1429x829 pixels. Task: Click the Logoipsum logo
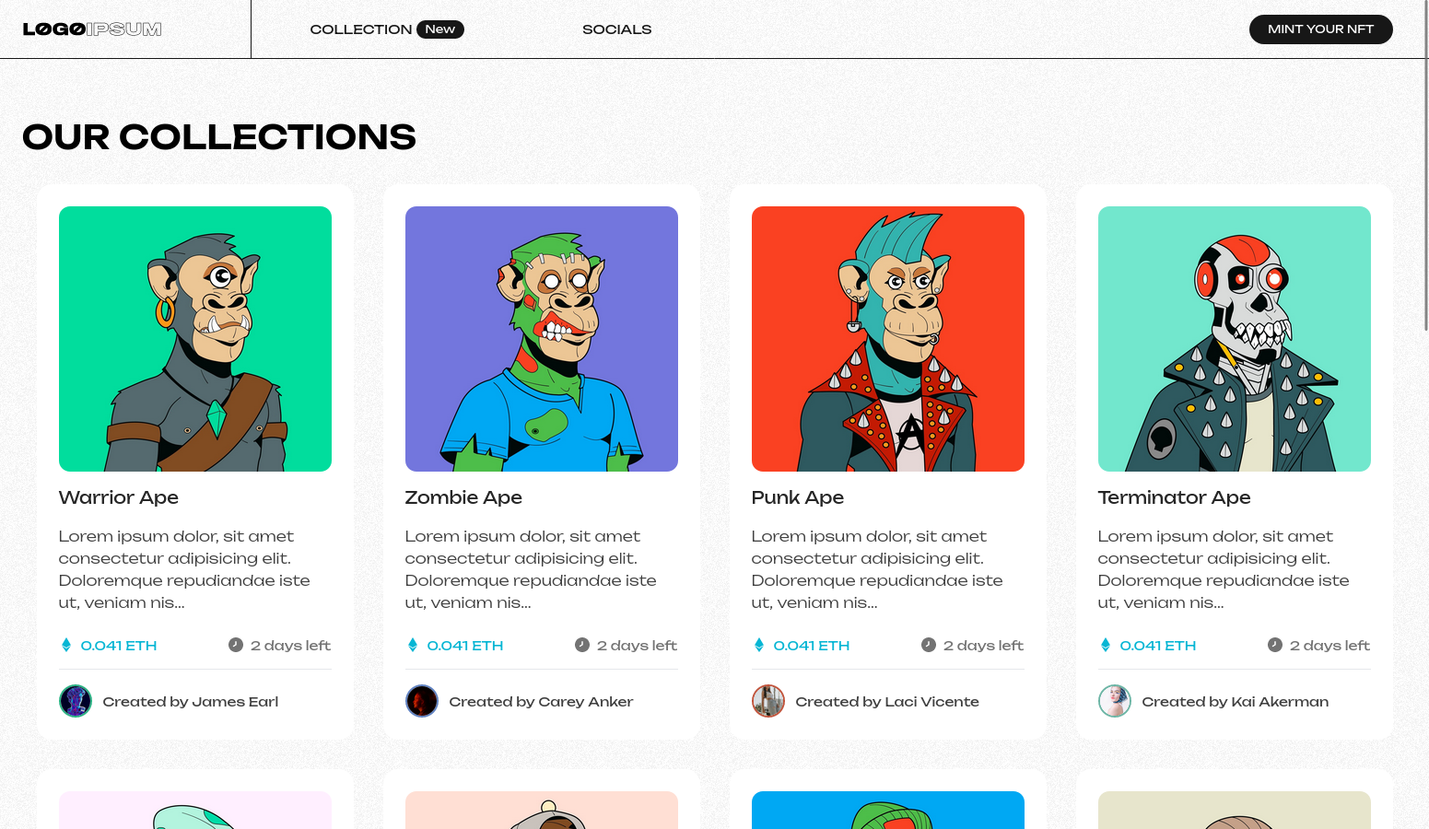click(92, 29)
